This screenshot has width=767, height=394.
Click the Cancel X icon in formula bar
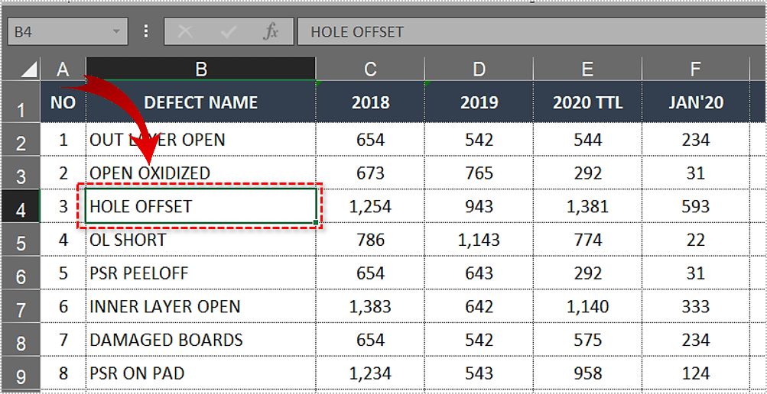[x=184, y=32]
